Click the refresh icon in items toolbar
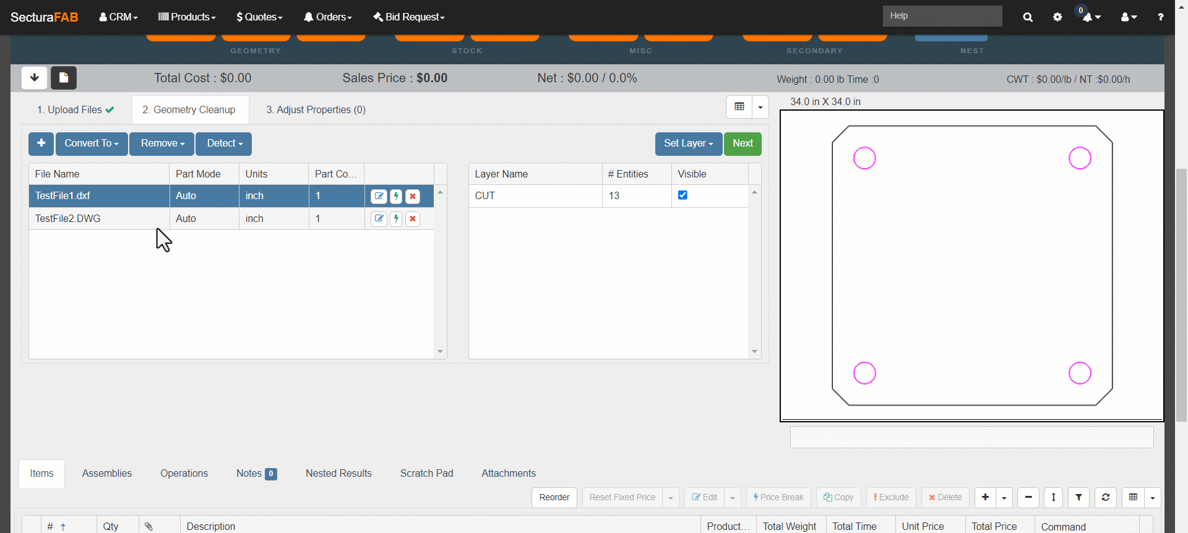 (1106, 497)
